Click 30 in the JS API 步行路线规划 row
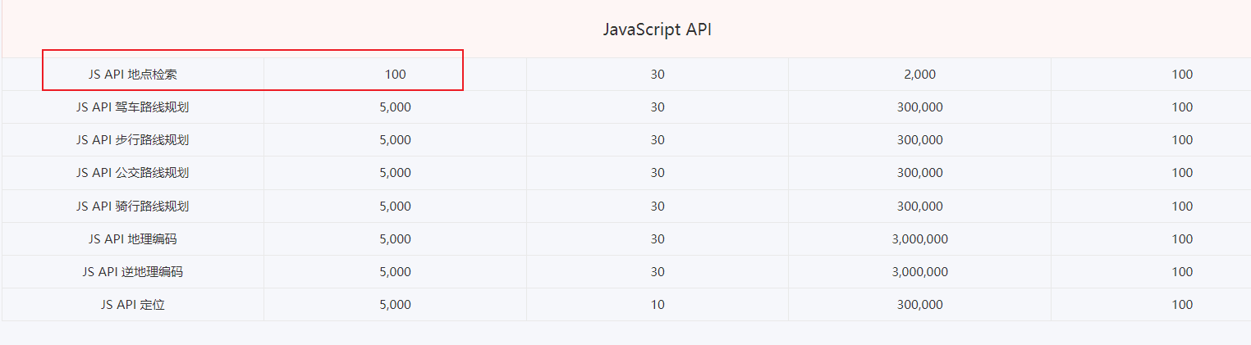Screen dimensions: 1251x345 [x=658, y=139]
